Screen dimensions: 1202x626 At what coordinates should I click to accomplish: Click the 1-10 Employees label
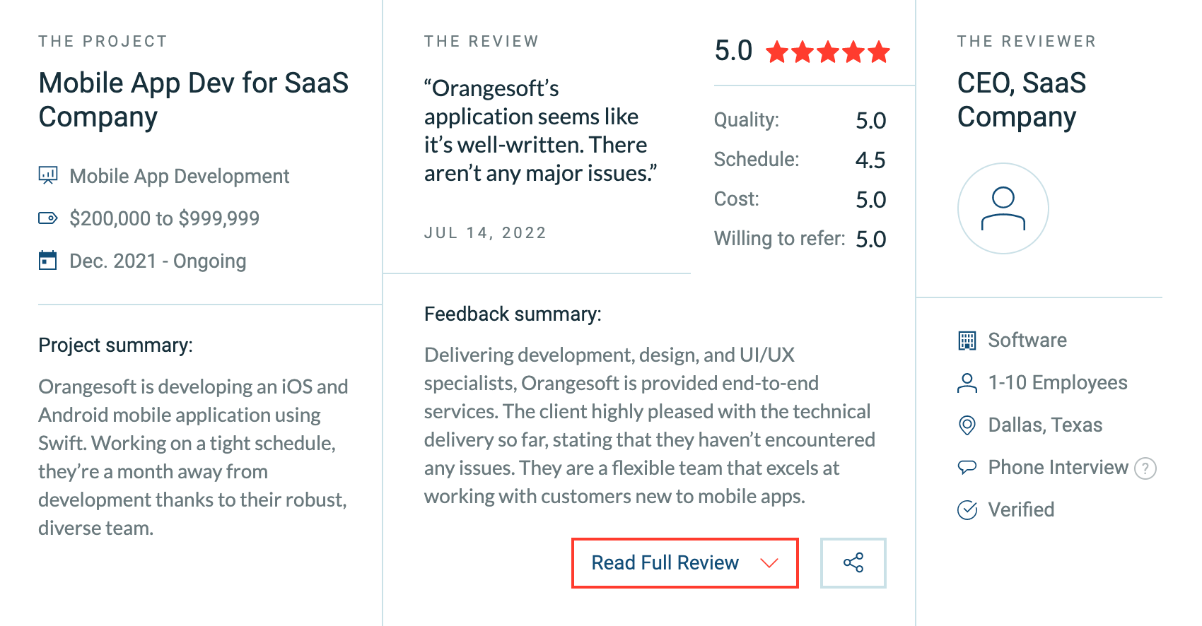click(x=1058, y=382)
